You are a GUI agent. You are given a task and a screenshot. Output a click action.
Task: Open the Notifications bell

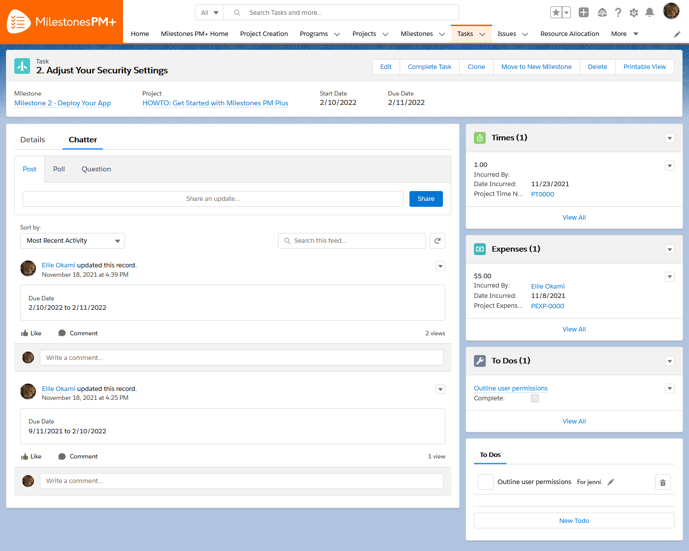650,12
